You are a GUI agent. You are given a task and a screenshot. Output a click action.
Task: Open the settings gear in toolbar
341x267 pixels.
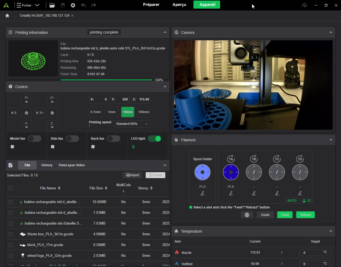pyautogui.click(x=73, y=5)
